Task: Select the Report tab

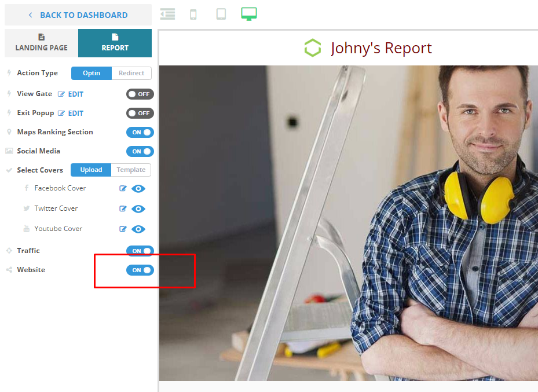Action: click(115, 43)
